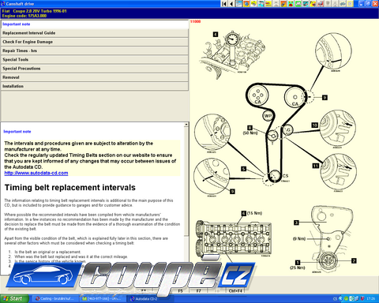Click the green-bordered icon in top toolbar
The image size is (379, 303).
[298, 4]
